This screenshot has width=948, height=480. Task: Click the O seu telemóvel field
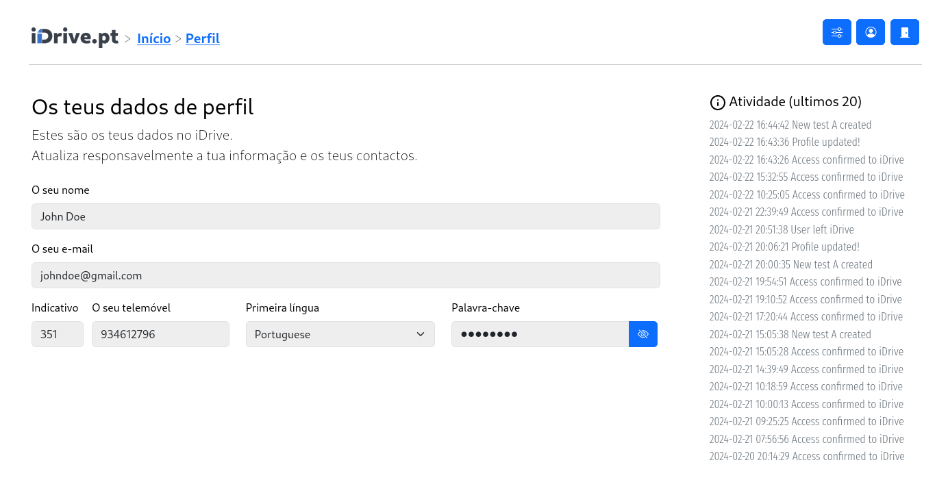tap(160, 334)
